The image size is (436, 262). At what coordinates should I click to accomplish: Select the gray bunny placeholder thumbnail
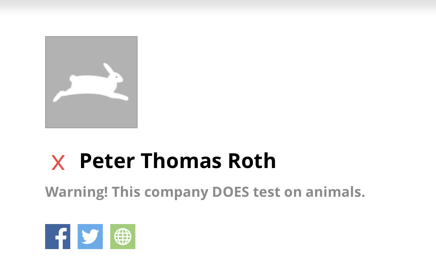pyautogui.click(x=91, y=82)
